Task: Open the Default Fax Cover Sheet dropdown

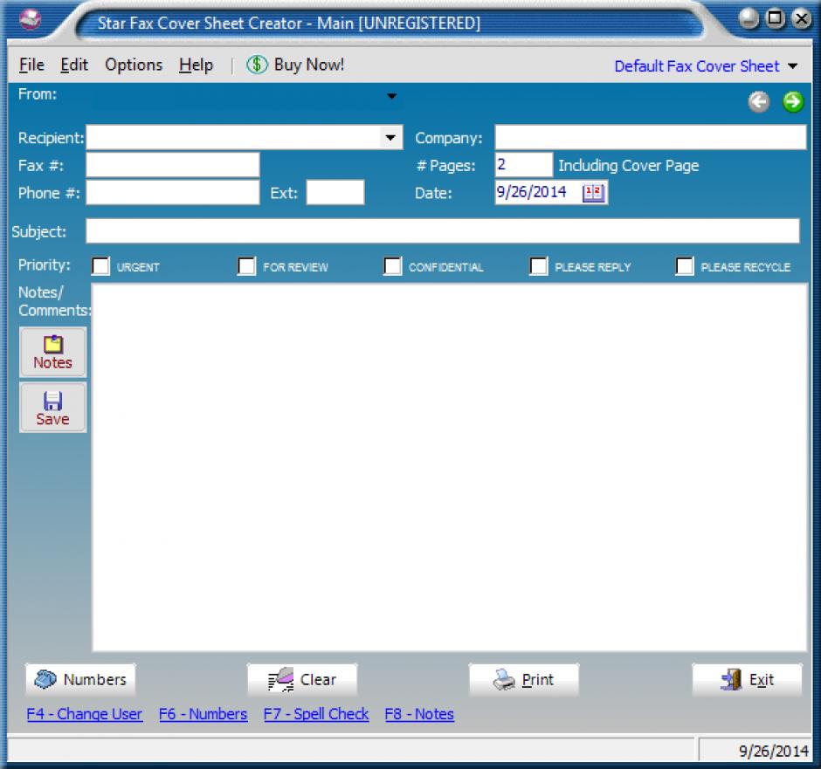Action: (x=706, y=66)
